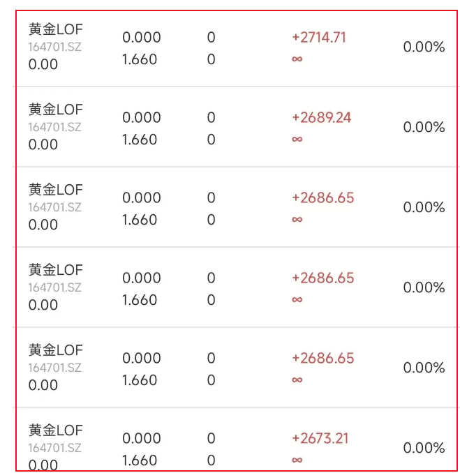Click price 1.660 in the +2673.21 row

(140, 460)
